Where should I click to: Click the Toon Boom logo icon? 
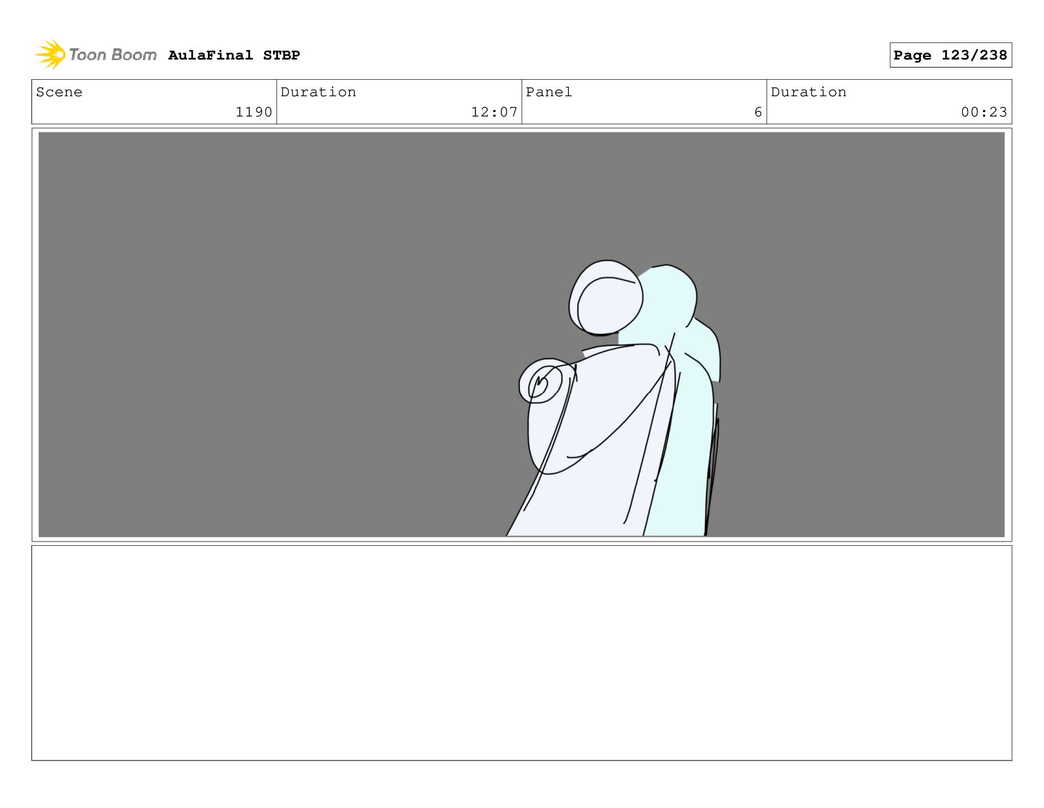pos(50,54)
